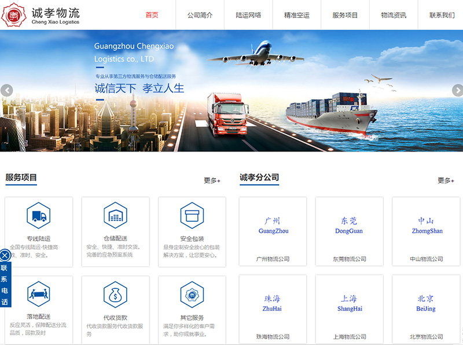Open the ShangHai 上海物流公司 branch card
The width and height of the screenshot is (463, 345).
click(x=350, y=310)
